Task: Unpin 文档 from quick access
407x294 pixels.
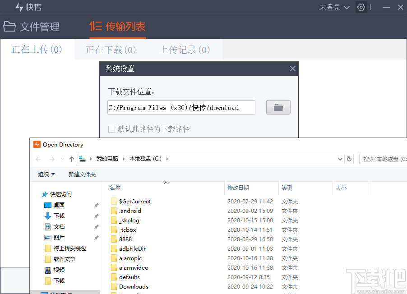Action: click(x=96, y=227)
